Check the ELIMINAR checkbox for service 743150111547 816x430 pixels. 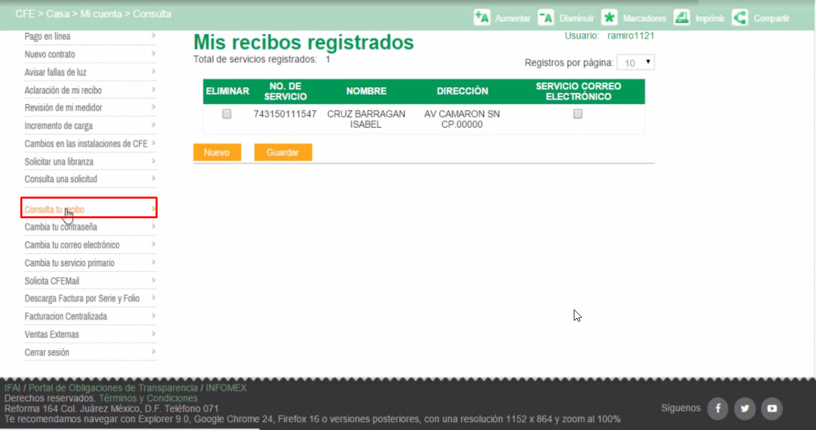pyautogui.click(x=226, y=113)
